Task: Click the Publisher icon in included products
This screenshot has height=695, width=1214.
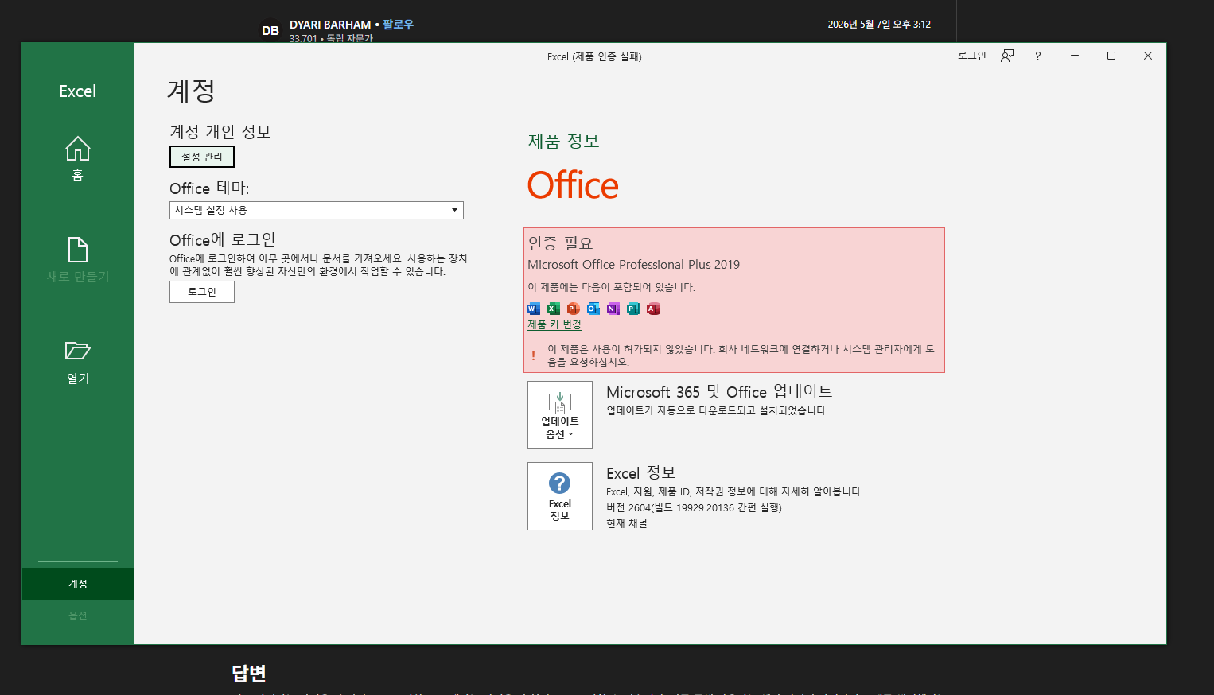Action: tap(633, 309)
